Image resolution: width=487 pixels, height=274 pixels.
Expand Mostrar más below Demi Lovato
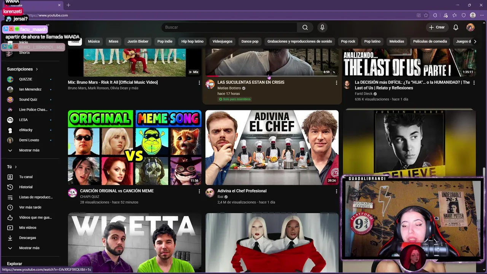pos(30,150)
